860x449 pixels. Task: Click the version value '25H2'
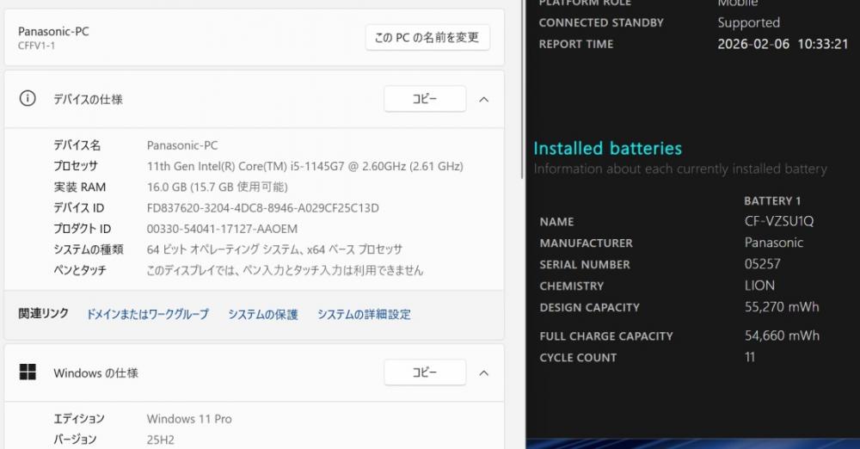coord(160,440)
